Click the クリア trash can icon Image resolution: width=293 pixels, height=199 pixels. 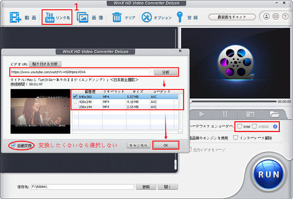click(117, 17)
